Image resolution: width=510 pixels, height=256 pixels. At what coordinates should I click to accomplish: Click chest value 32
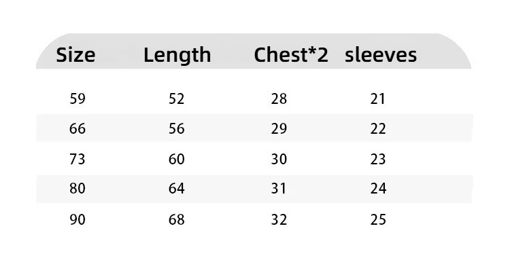(279, 219)
